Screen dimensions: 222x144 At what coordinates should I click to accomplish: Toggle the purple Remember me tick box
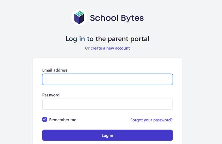click(45, 120)
